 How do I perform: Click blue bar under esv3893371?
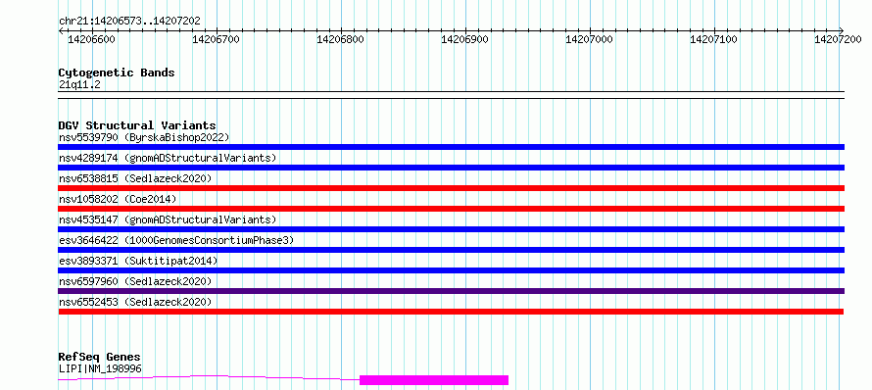click(452, 270)
